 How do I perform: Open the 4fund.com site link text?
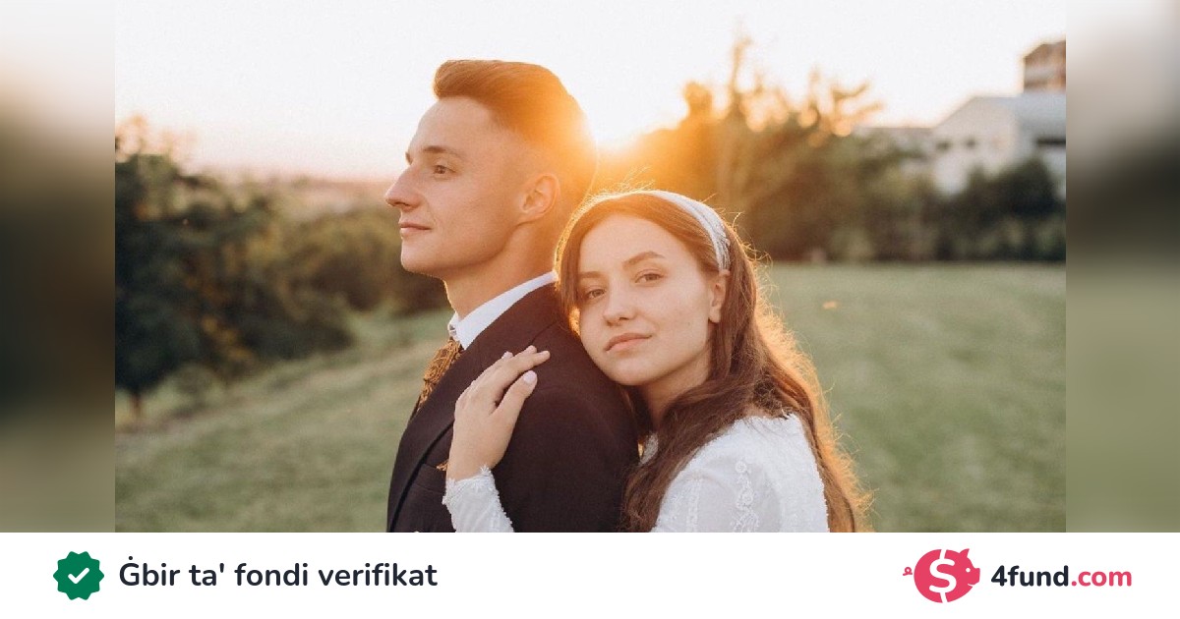1061,577
